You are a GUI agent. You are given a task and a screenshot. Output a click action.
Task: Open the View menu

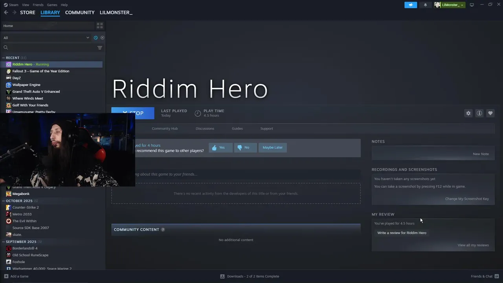(26, 5)
